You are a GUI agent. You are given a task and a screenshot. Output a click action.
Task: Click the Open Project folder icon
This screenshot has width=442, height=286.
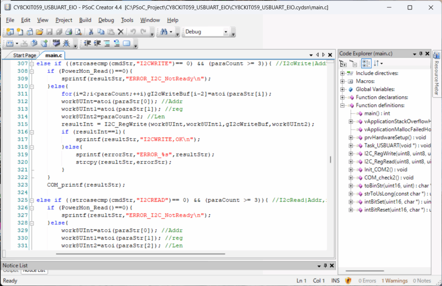click(x=39, y=32)
